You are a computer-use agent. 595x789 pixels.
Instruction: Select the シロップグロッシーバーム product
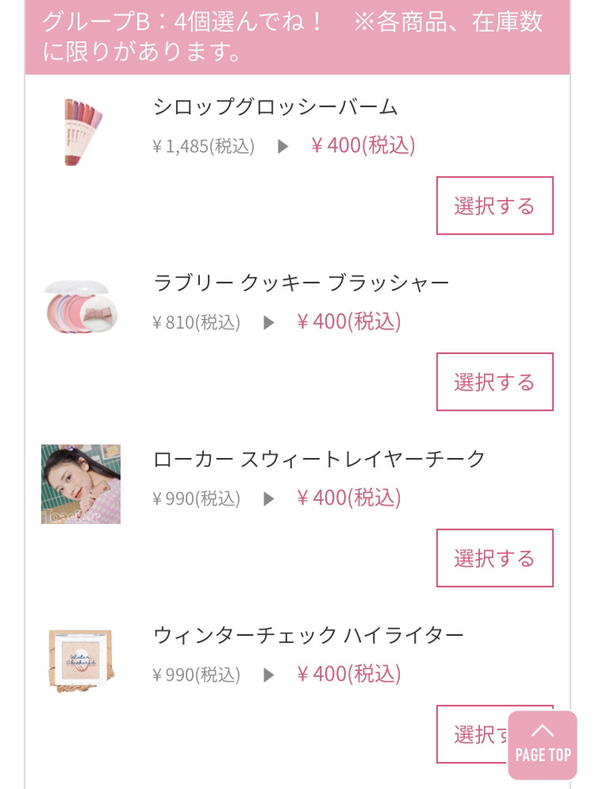click(494, 205)
